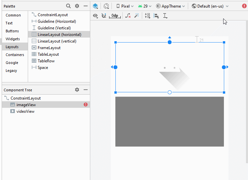Screen dimensions: 248x180
Task: Toggle the screen orientation for preview
Action: 106,6
